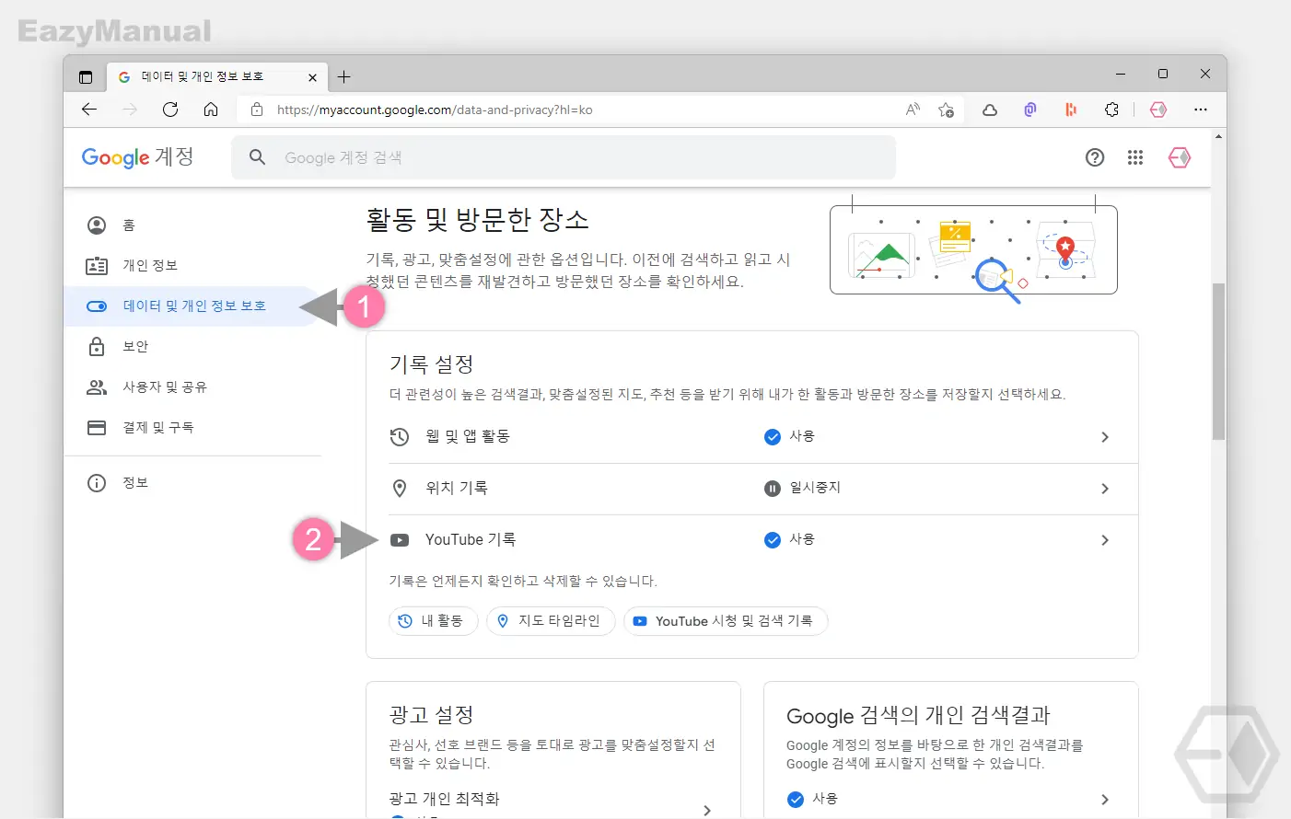Expand YouTube 기록 chevron
The width and height of the screenshot is (1291, 819).
tap(1105, 540)
